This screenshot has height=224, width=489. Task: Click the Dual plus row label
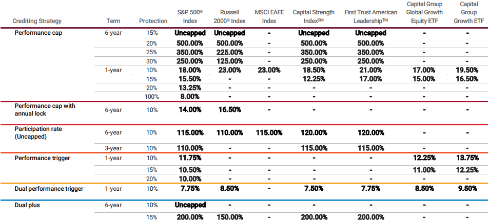click(x=29, y=205)
